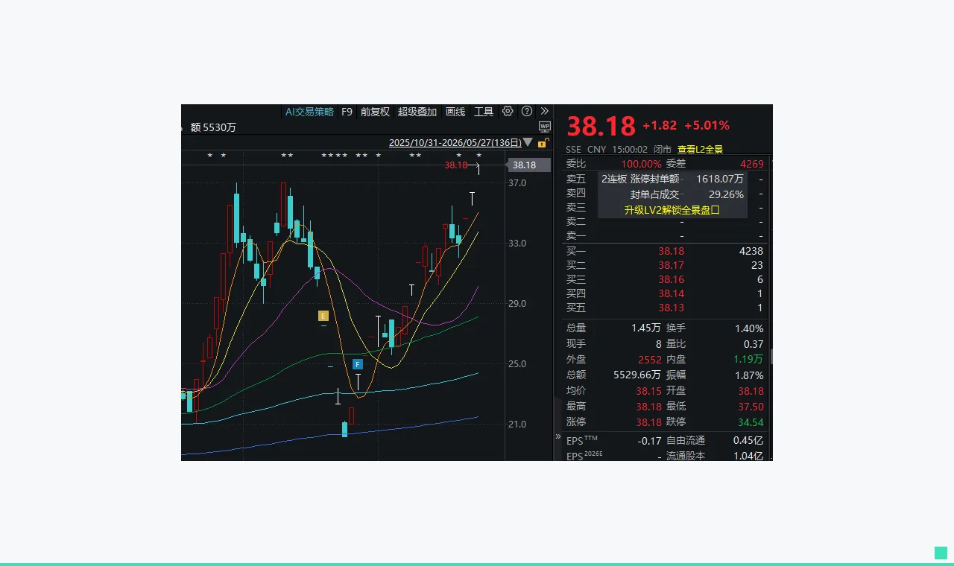Click 升级LV2解锁全景盘口 upgrade link
The height and width of the screenshot is (566, 954).
(672, 210)
